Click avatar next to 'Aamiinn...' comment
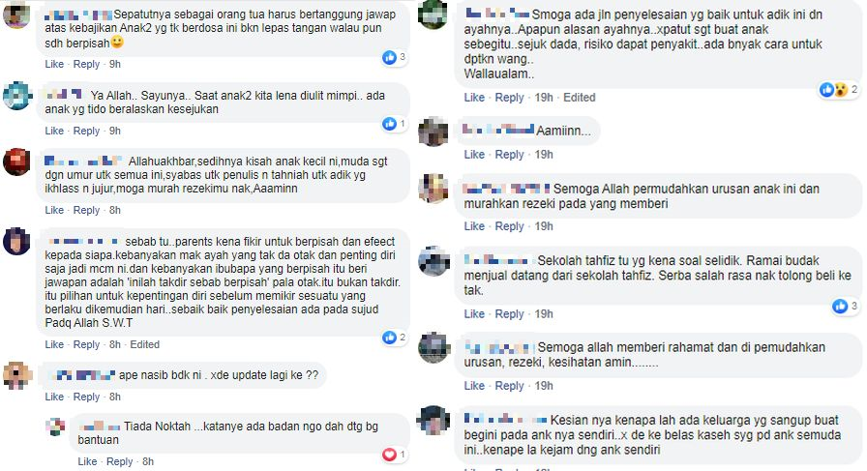The height and width of the screenshot is (471, 867). tap(433, 132)
